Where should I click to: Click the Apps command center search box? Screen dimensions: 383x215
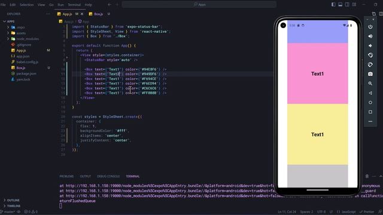pos(199,4)
